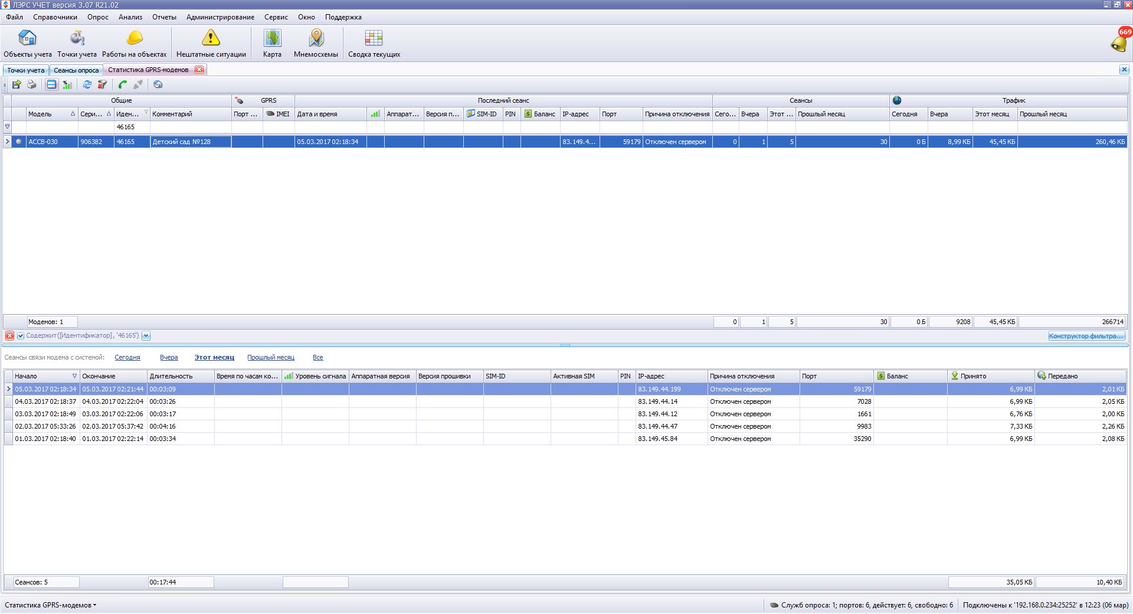Image resolution: width=1133 pixels, height=614 pixels.
Task: Click the identifier filter field with 46165
Action: click(132, 127)
